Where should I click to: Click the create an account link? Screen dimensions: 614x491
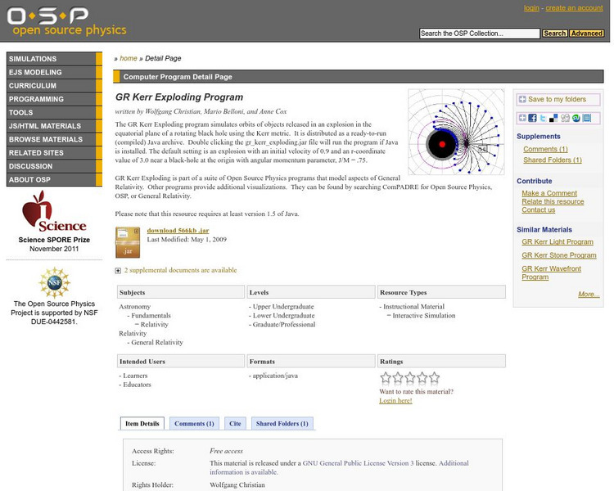(574, 8)
